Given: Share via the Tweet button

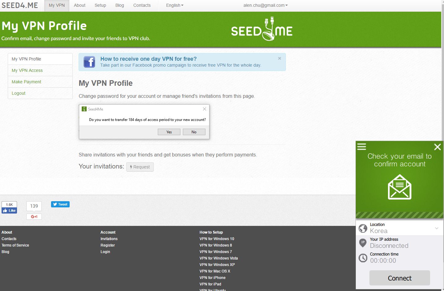Looking at the screenshot, I should pyautogui.click(x=60, y=204).
